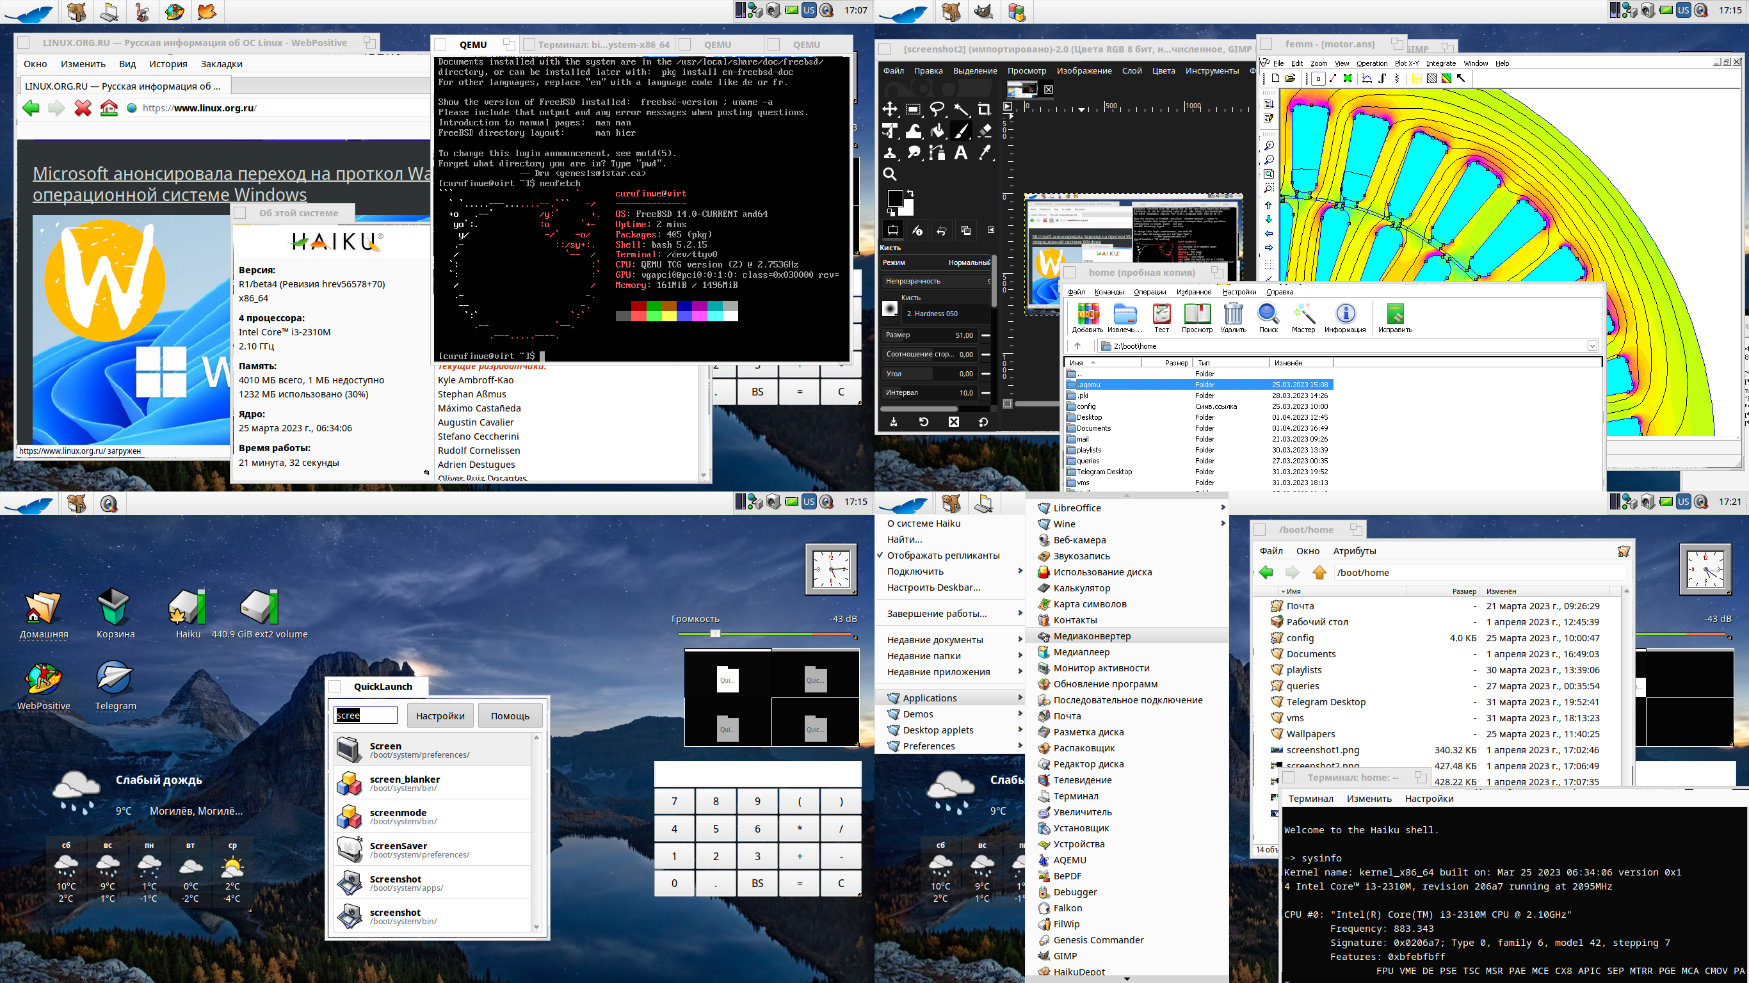Open the Z:\boot\home path dropdown arrow
Screen dimensions: 1749x983
point(1592,346)
